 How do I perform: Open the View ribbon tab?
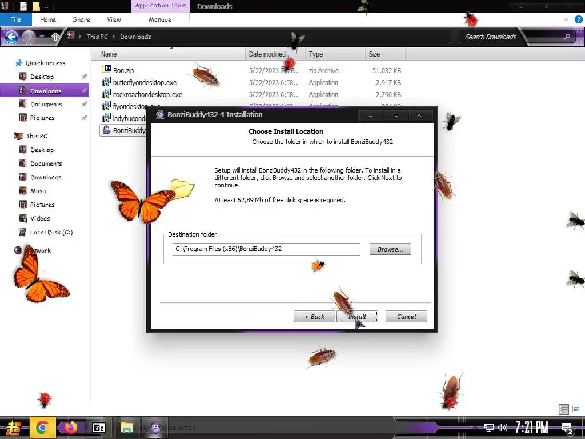(114, 19)
